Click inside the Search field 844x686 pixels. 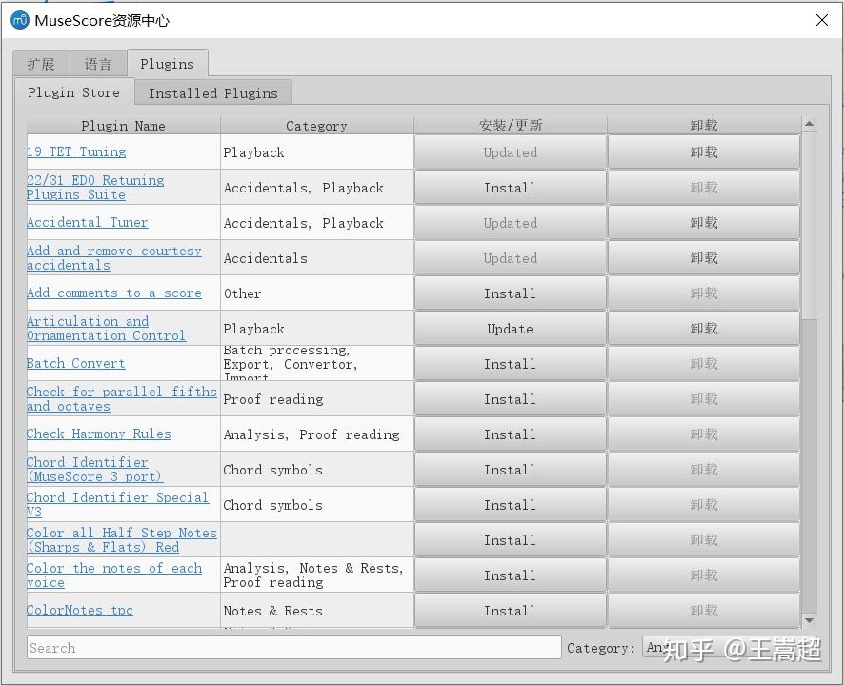click(286, 647)
